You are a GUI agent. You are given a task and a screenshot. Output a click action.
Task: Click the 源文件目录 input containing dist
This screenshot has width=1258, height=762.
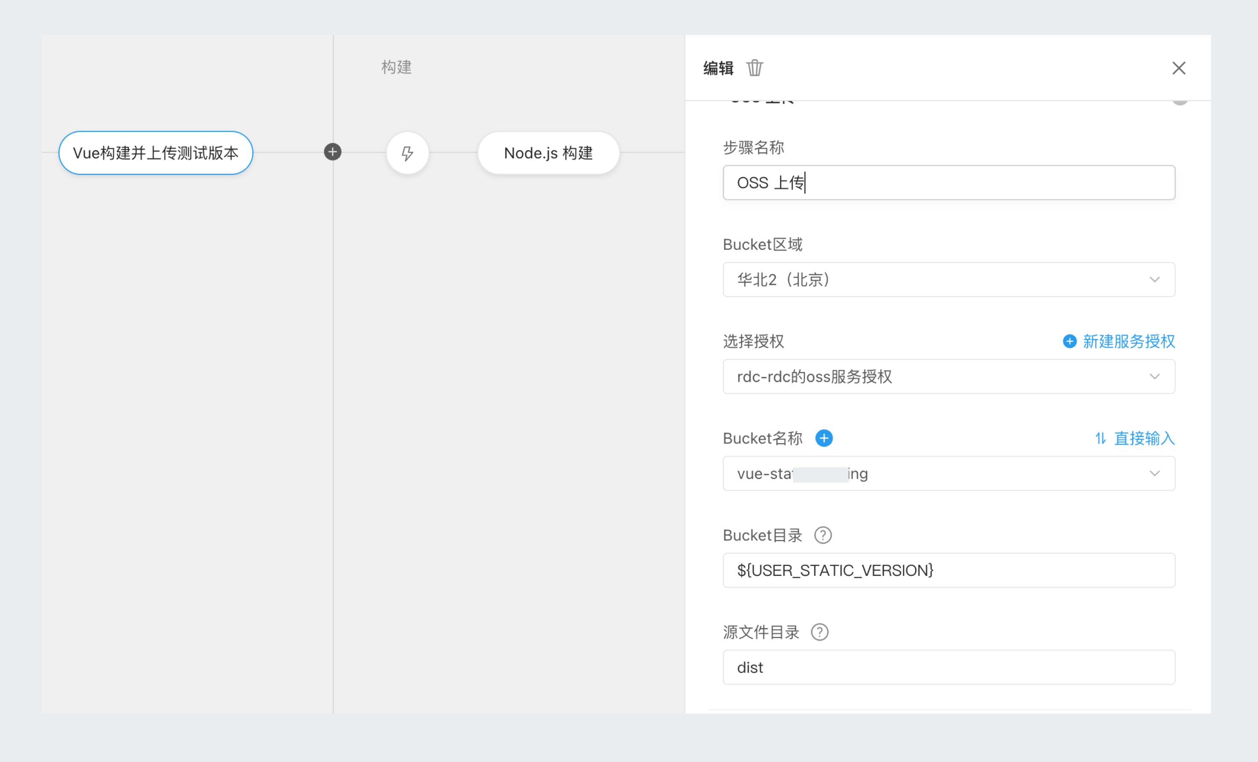[x=949, y=667]
